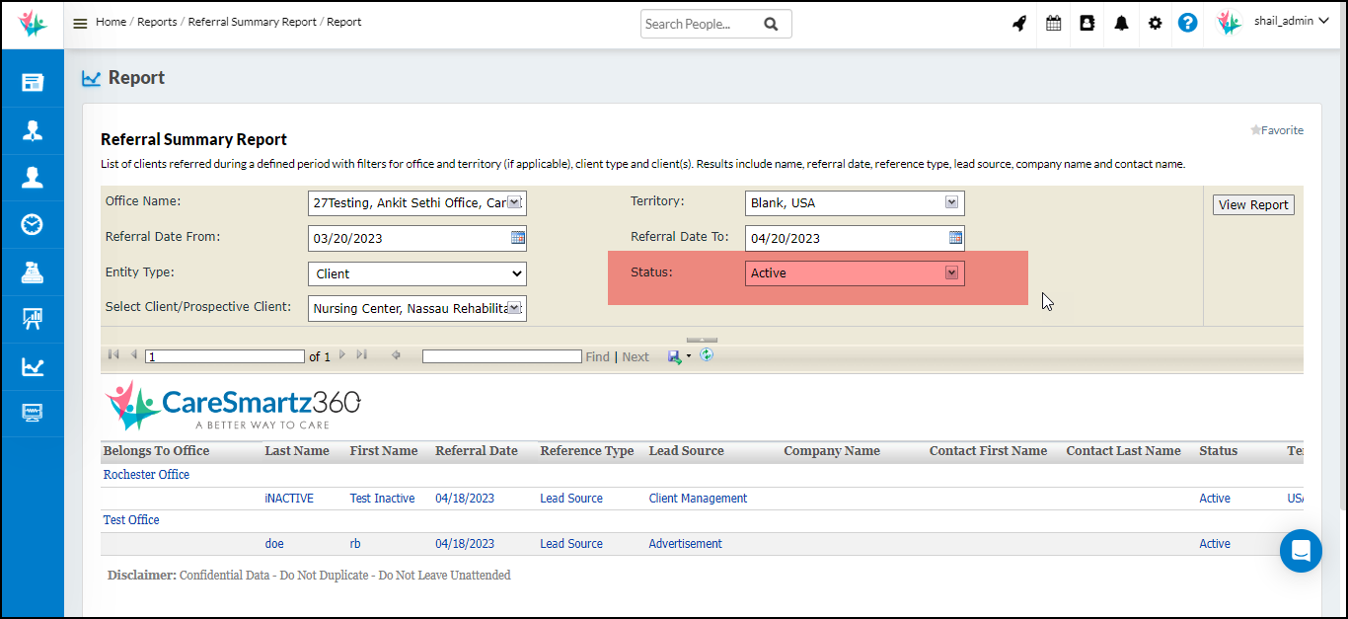Click the blue help question mark icon

(x=1188, y=23)
